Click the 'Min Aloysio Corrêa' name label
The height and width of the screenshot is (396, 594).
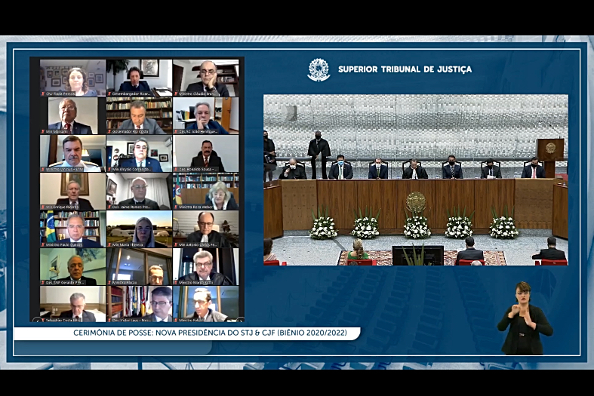pos(131,169)
